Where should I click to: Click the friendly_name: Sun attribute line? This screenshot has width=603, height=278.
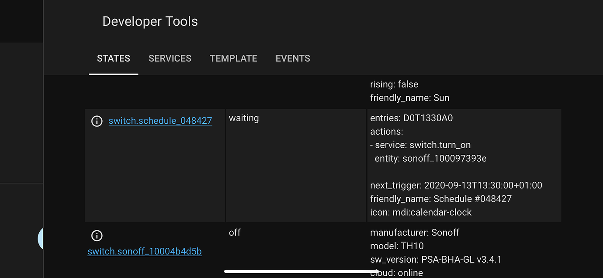tap(409, 97)
